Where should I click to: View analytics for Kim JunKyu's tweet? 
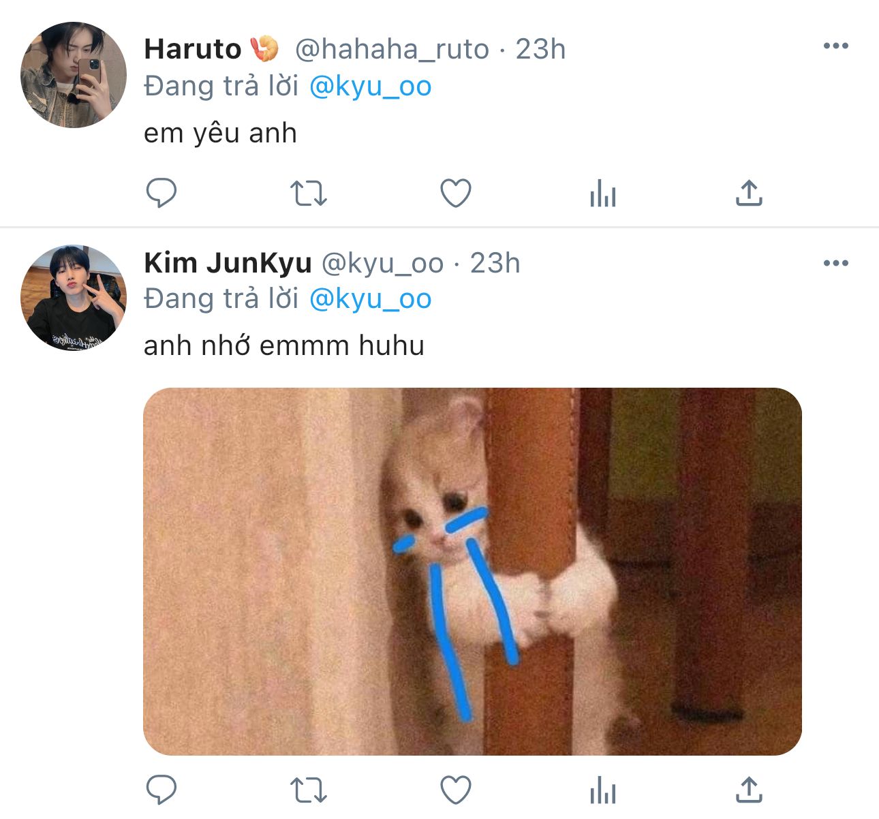[603, 790]
